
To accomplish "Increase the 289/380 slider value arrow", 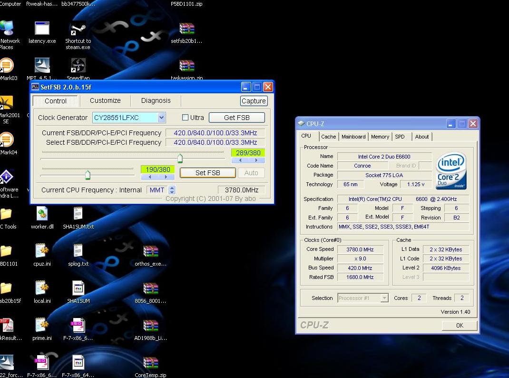I will 256,160.
